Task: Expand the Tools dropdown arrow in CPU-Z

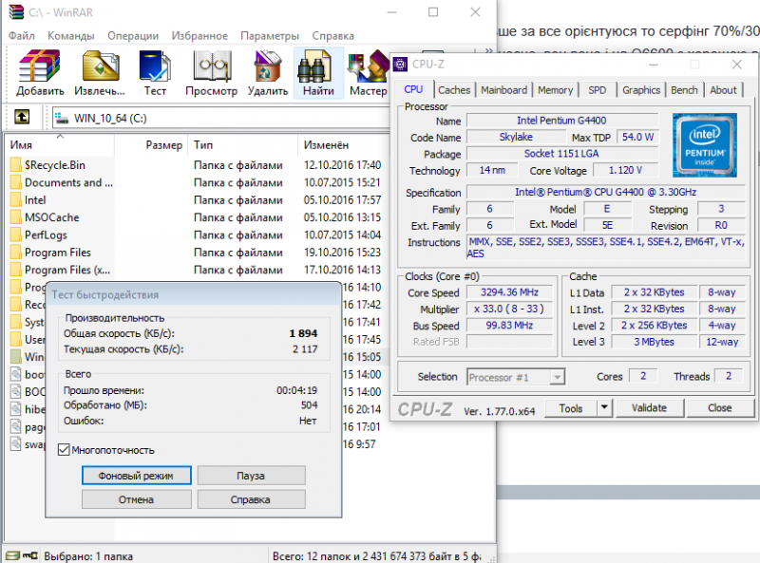Action: [x=604, y=408]
